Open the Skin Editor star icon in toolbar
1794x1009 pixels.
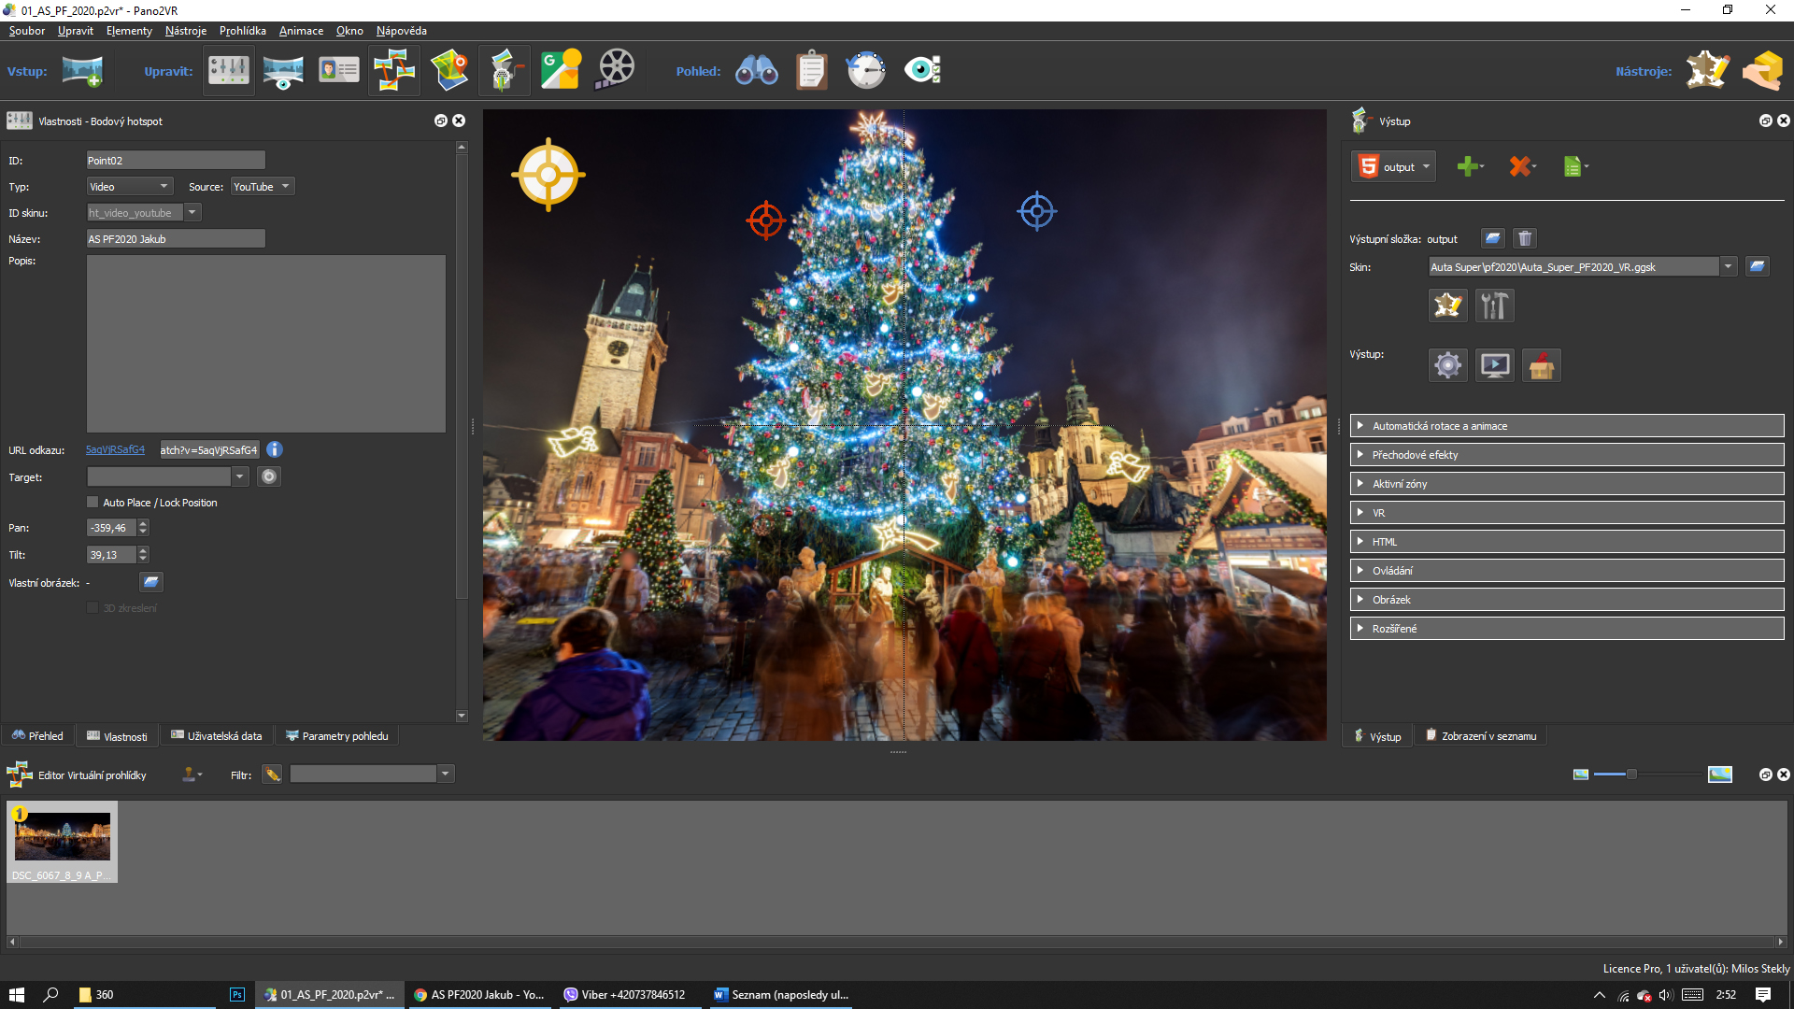point(1707,70)
